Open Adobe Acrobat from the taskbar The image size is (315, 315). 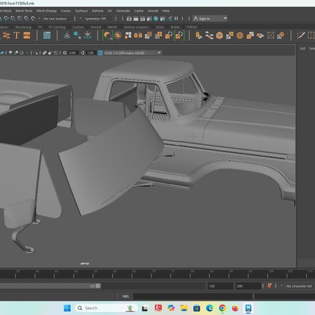coord(158,308)
